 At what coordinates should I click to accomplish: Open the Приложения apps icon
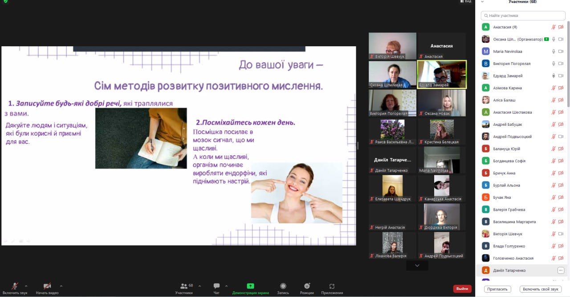click(x=332, y=286)
